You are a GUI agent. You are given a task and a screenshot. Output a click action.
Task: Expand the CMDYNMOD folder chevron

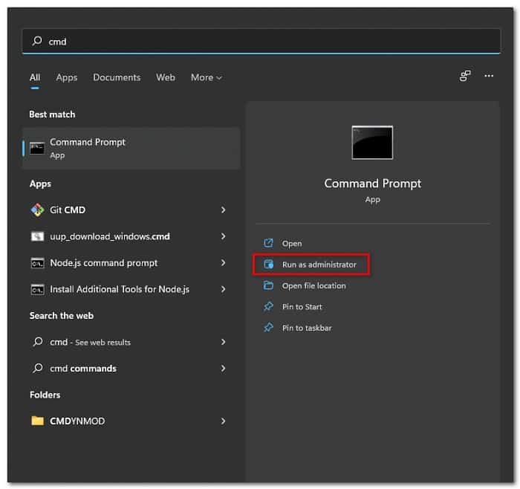click(x=223, y=421)
